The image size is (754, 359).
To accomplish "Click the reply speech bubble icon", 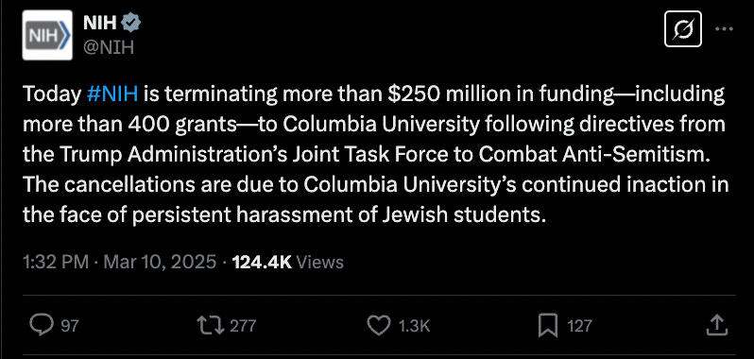I will [41, 325].
